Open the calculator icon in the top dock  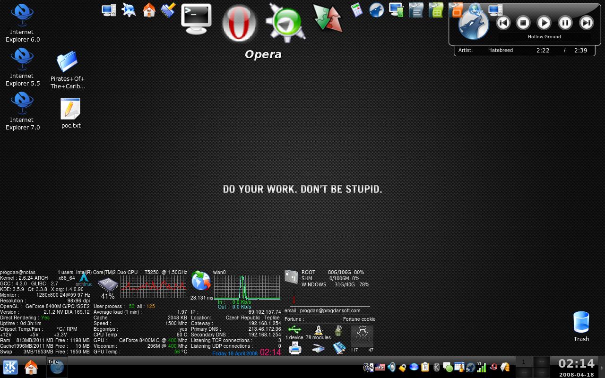356,10
